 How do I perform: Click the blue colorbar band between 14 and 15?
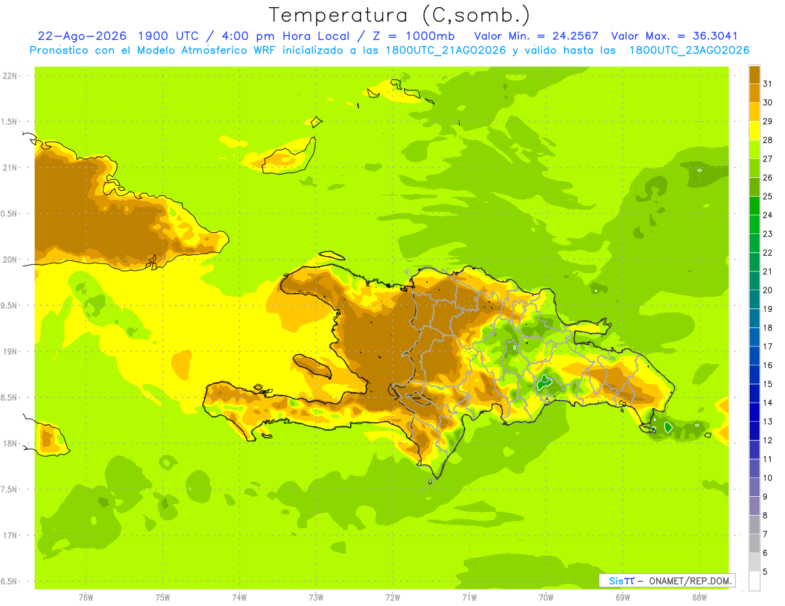click(754, 393)
